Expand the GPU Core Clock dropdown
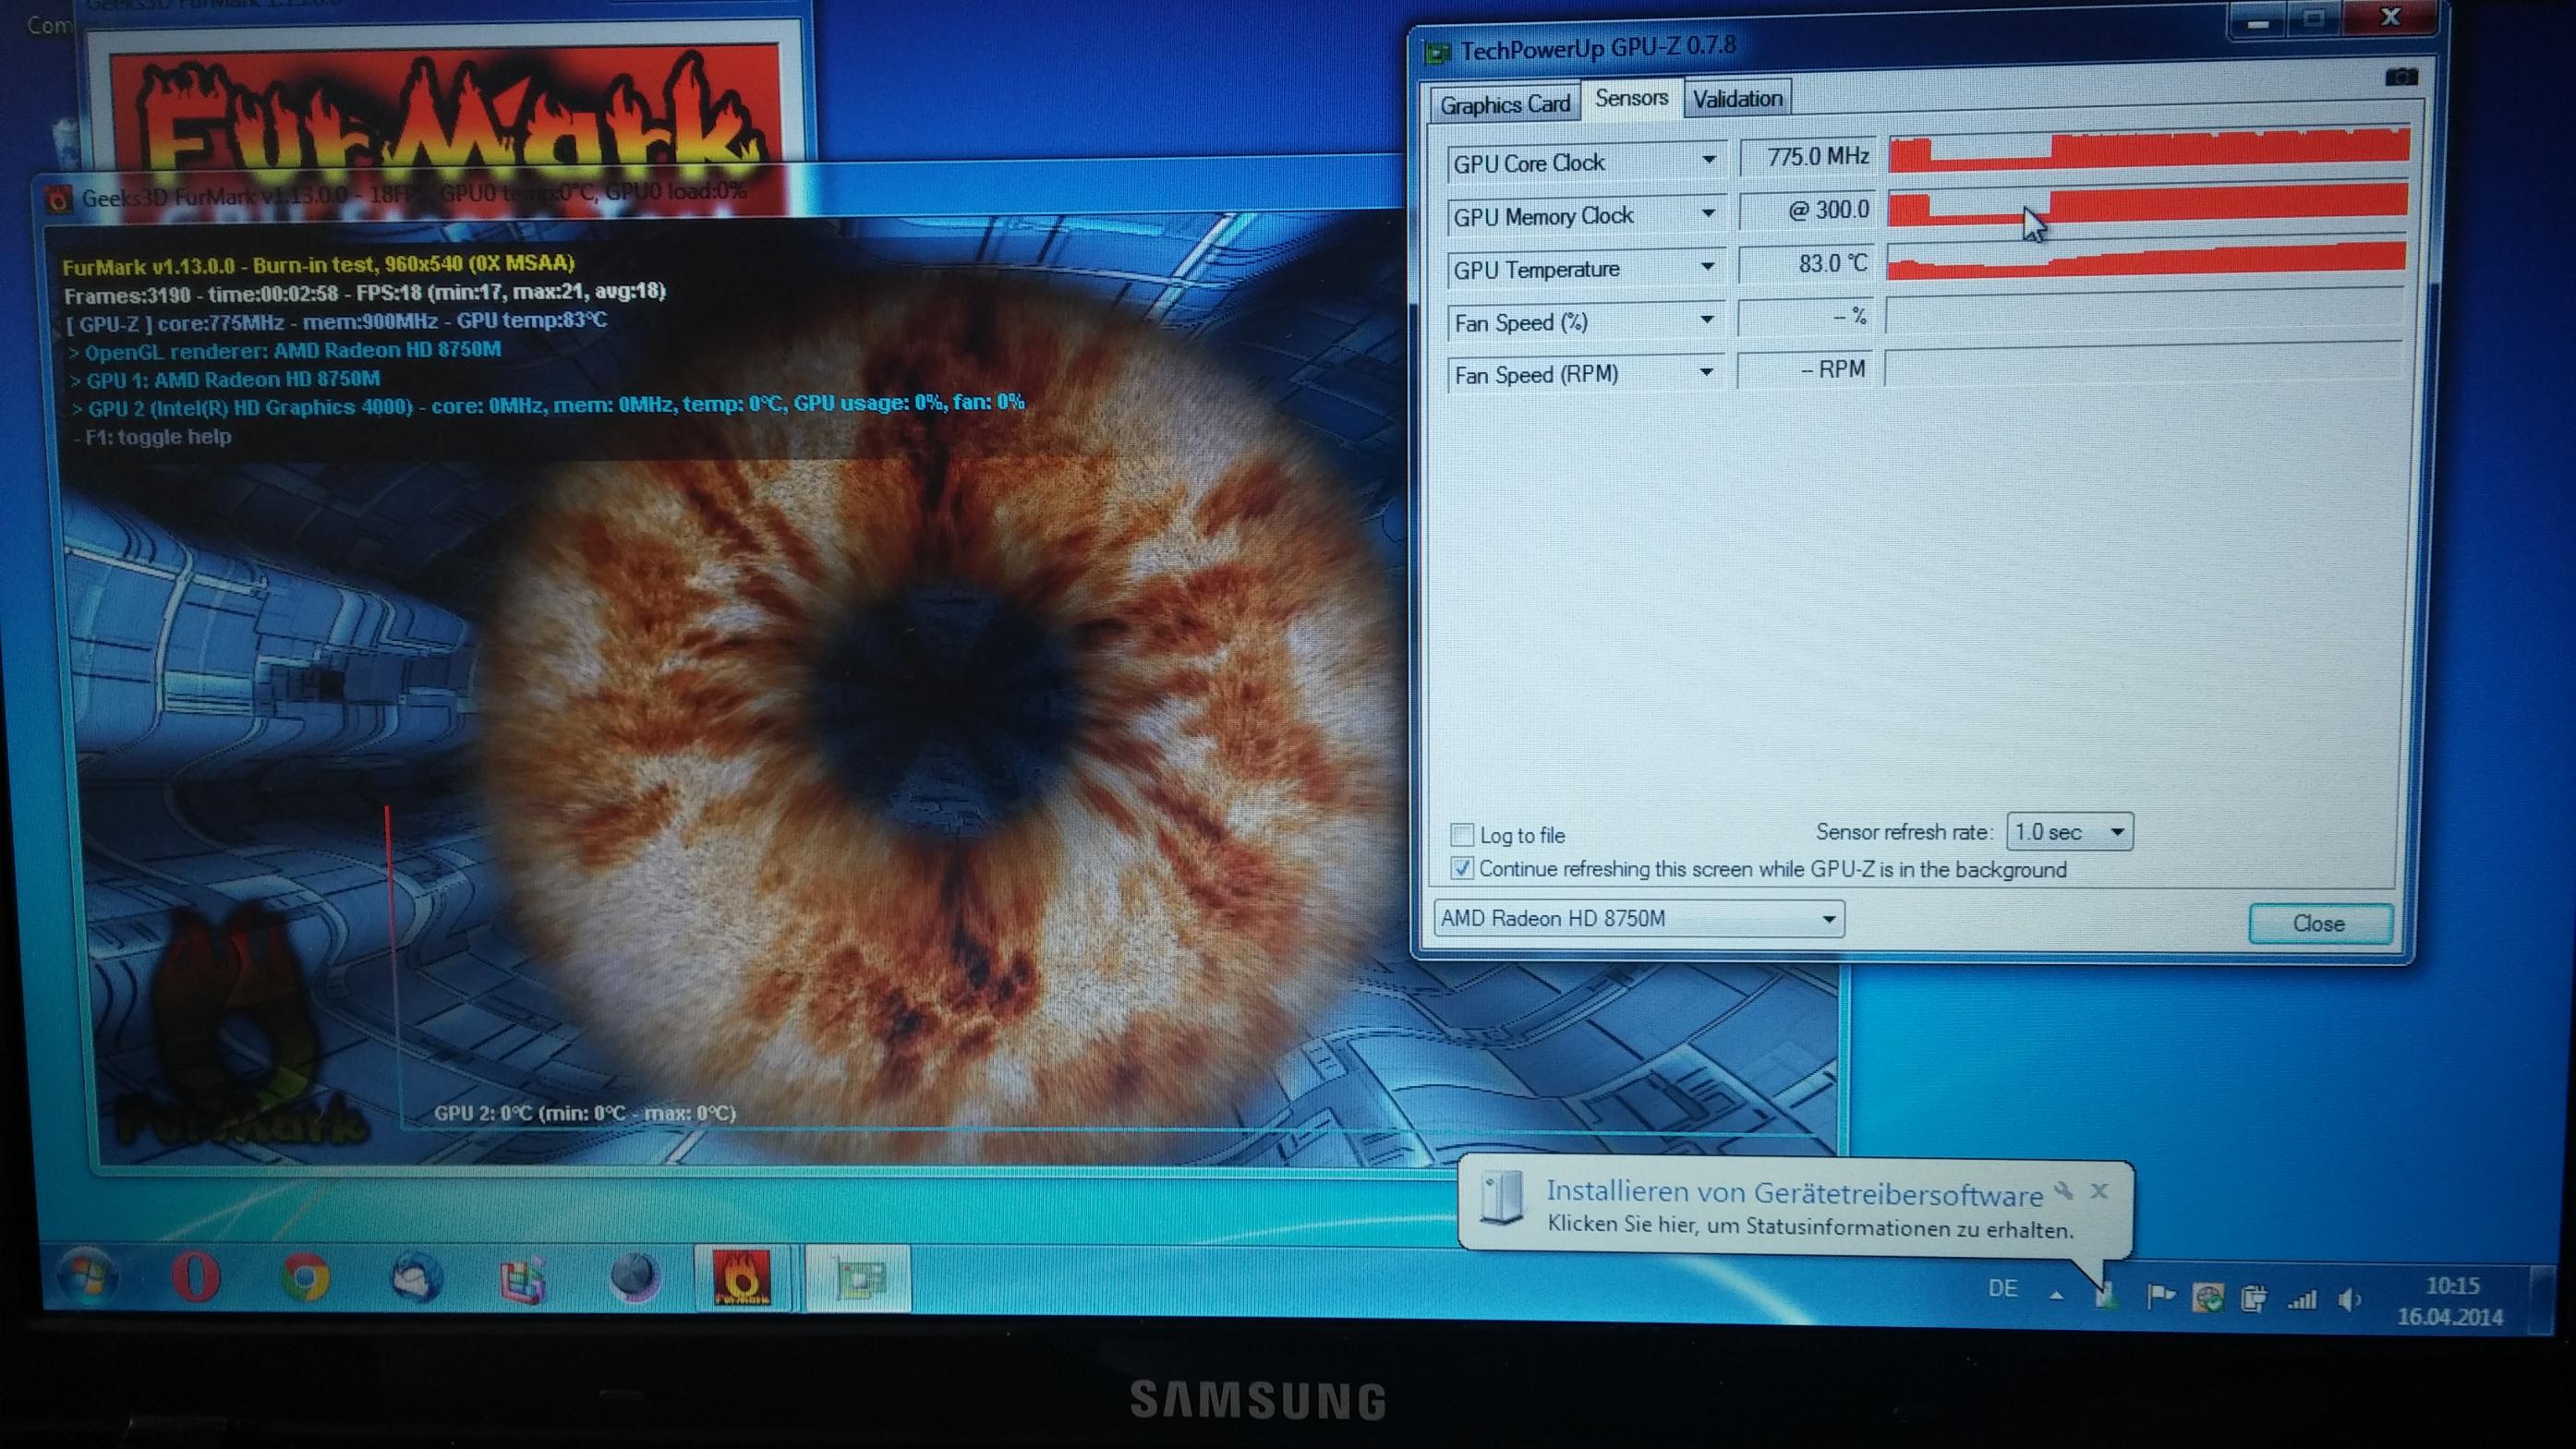 (1708, 160)
